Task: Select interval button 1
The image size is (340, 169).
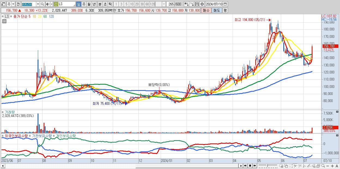Action: point(116,4)
